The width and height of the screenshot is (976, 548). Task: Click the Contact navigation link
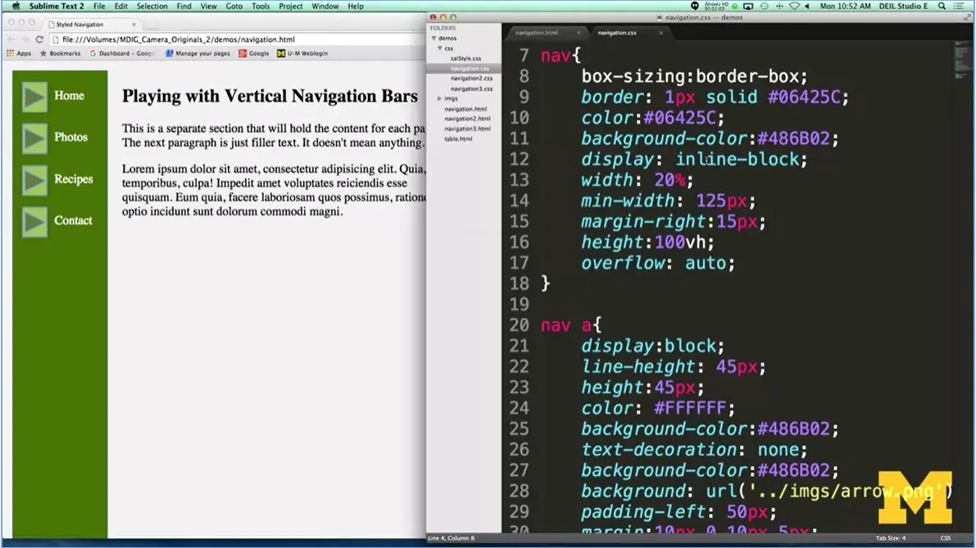(x=74, y=220)
